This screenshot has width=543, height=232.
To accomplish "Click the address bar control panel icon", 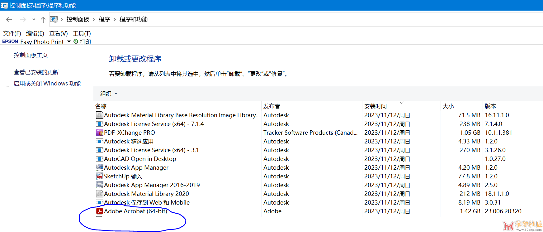I will point(54,19).
